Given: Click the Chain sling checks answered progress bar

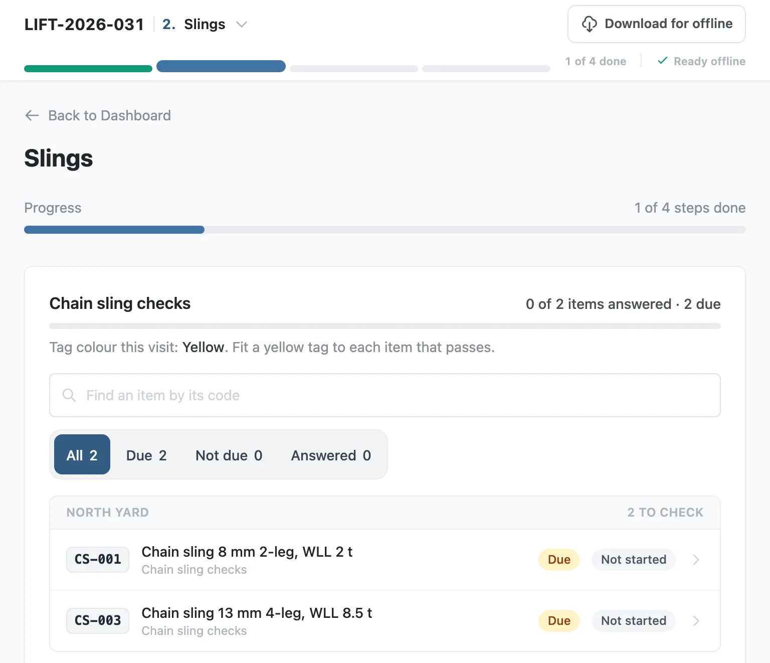Looking at the screenshot, I should (385, 326).
